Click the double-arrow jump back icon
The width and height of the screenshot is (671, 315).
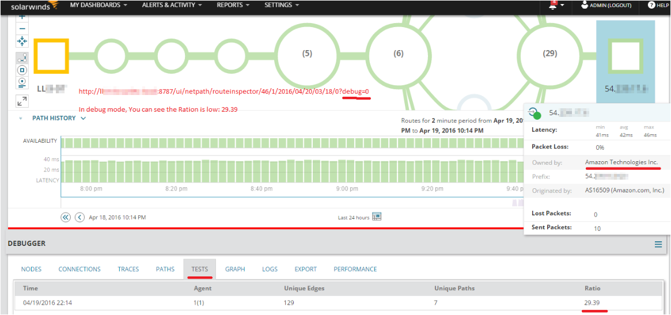(x=66, y=218)
